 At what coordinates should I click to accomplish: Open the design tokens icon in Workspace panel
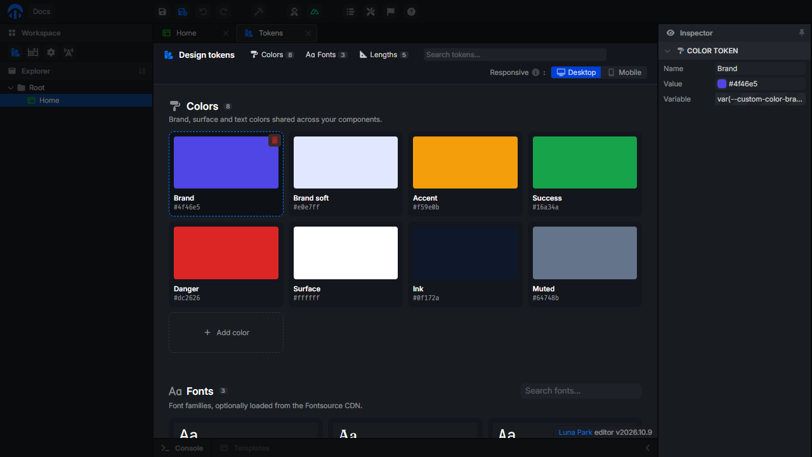click(x=15, y=52)
